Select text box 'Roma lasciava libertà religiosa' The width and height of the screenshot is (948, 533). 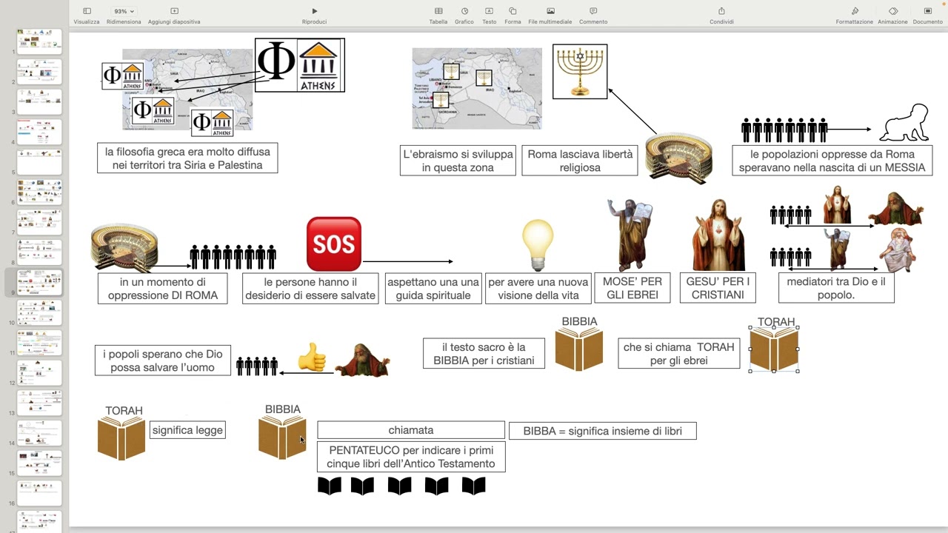(x=580, y=161)
